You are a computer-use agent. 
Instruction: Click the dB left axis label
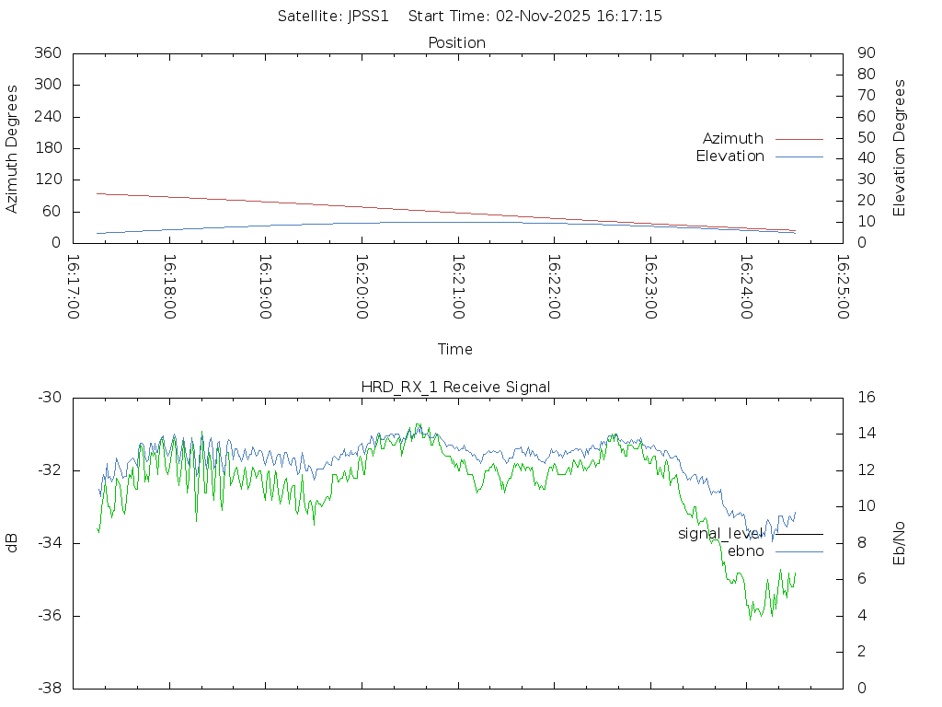[13, 543]
